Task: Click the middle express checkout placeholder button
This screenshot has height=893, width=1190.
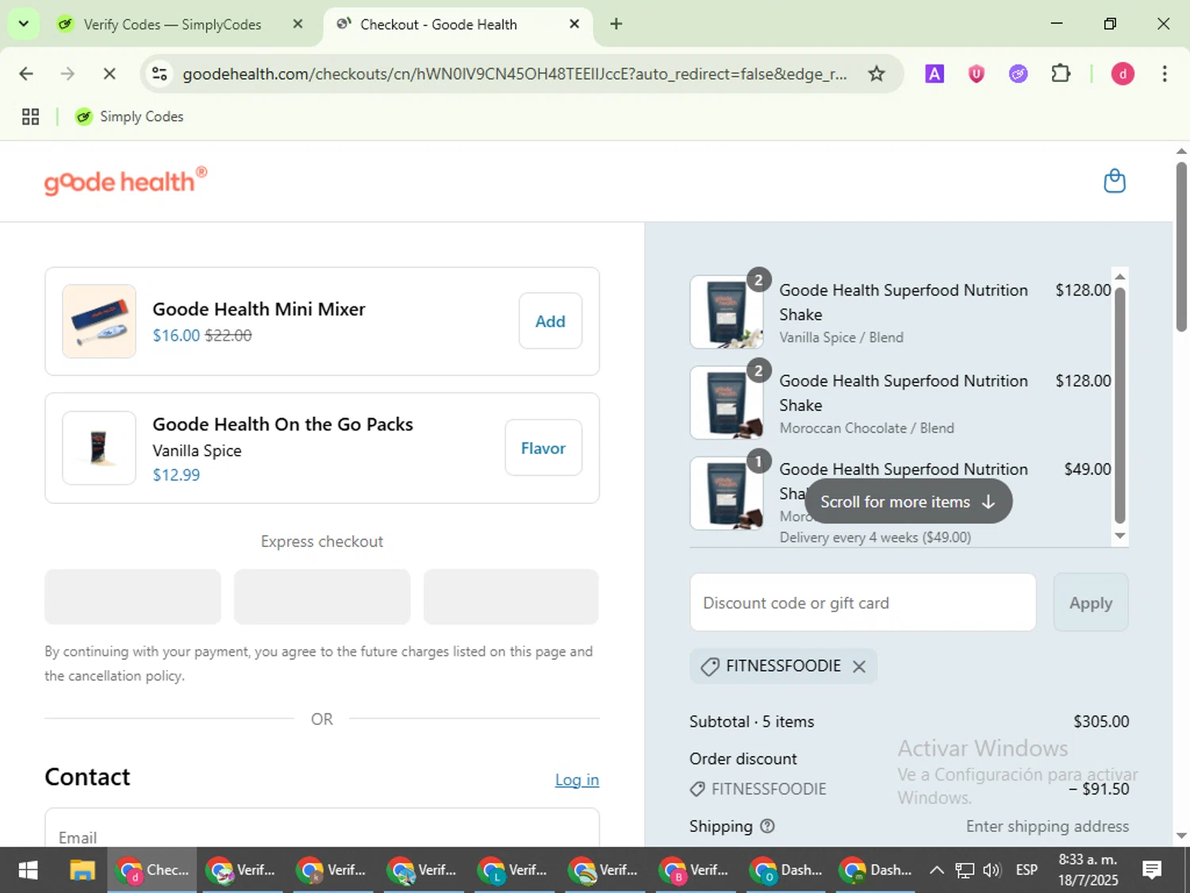Action: click(322, 596)
